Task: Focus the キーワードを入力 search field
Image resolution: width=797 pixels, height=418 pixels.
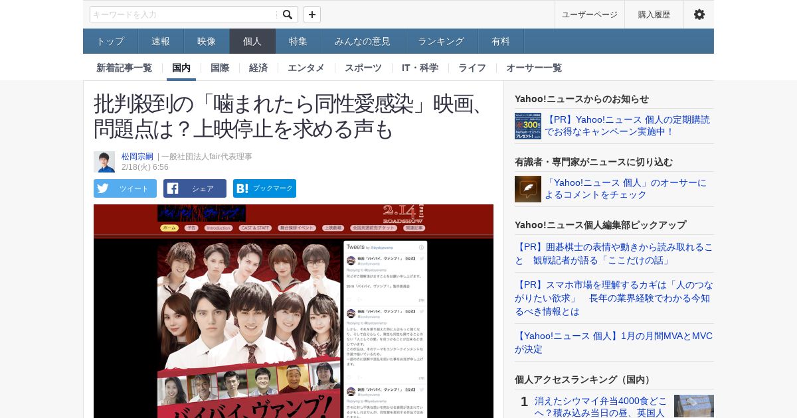Action: (184, 15)
